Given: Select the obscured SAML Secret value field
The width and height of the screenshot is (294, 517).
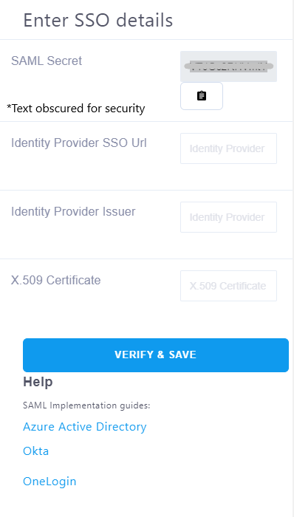Looking at the screenshot, I should pyautogui.click(x=228, y=66).
